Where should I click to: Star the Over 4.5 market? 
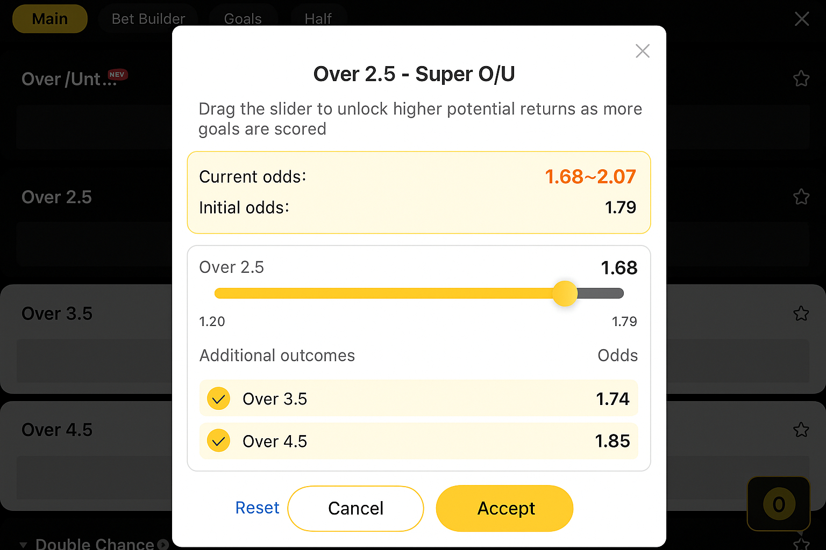(801, 430)
